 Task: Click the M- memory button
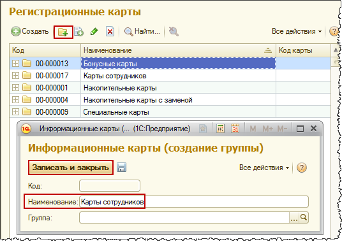[282, 129]
